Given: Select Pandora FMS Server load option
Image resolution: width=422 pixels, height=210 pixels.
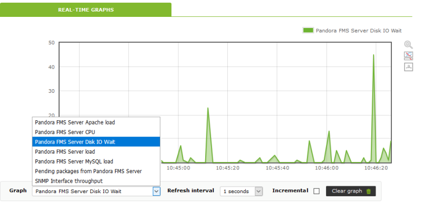Looking at the screenshot, I should (x=96, y=151).
